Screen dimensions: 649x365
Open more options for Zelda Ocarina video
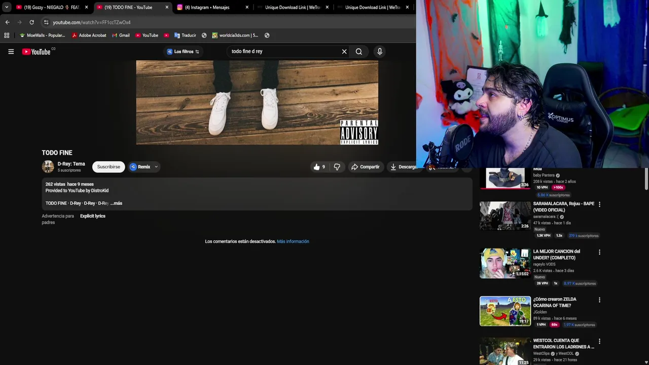pyautogui.click(x=599, y=300)
